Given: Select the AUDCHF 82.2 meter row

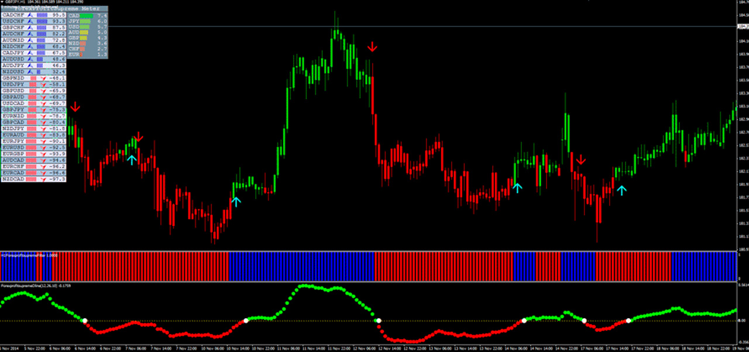Looking at the screenshot, I should coord(33,34).
